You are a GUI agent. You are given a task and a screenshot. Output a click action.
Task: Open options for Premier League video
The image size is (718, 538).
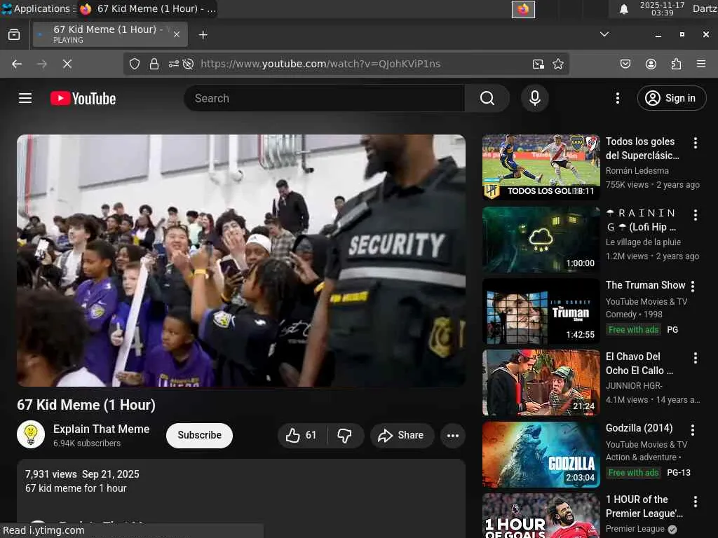pos(695,502)
